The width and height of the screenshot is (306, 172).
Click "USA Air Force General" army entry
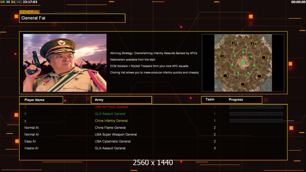click(111, 107)
